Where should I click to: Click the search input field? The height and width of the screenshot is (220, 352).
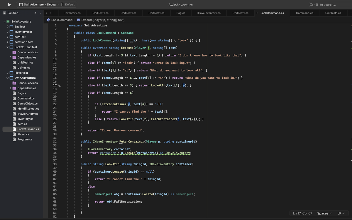[330, 5]
